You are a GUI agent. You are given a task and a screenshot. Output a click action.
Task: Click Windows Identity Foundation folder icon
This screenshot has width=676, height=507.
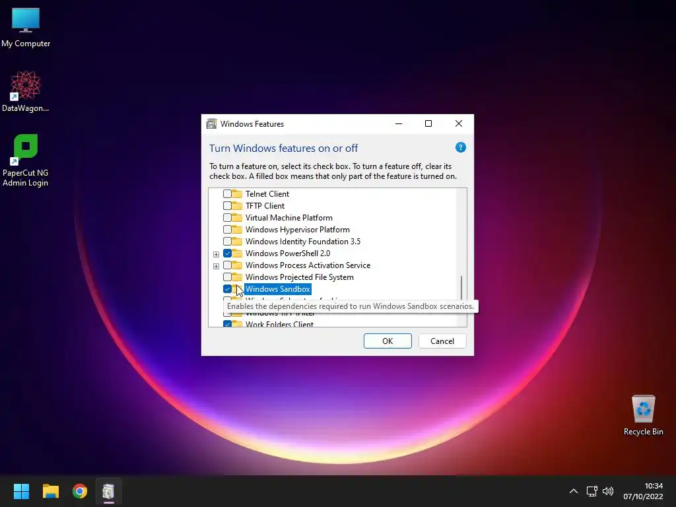[x=237, y=241]
